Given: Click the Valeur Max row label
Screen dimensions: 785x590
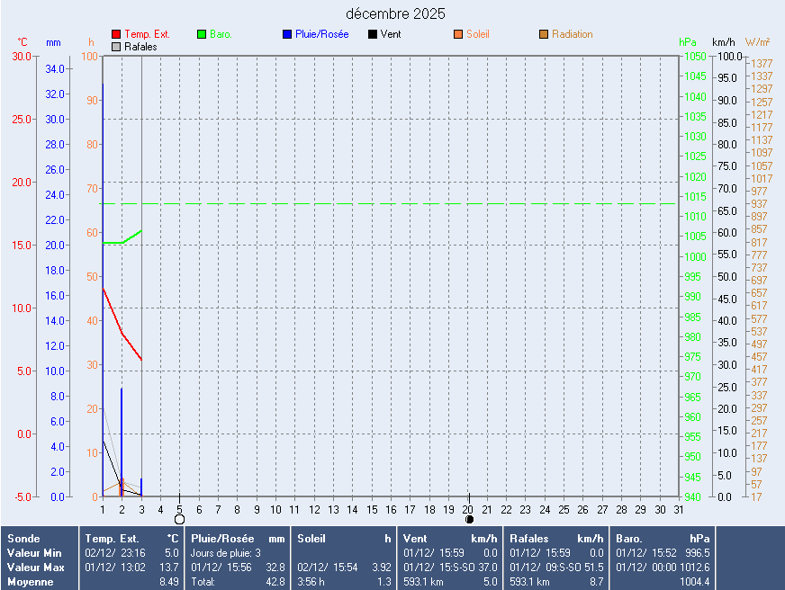Looking at the screenshot, I should point(32,567).
